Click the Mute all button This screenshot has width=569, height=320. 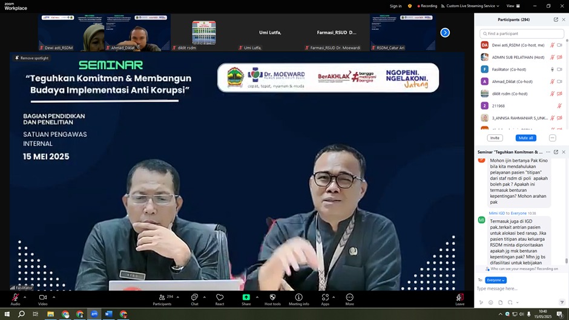pos(525,138)
